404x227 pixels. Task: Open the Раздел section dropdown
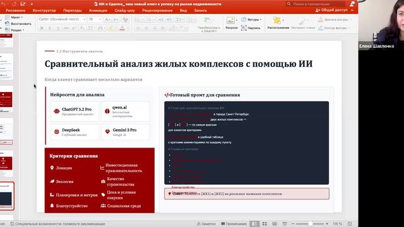coord(15,30)
